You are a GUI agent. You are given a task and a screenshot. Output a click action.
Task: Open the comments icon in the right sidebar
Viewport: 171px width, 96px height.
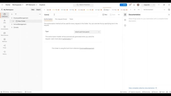coord(125,20)
